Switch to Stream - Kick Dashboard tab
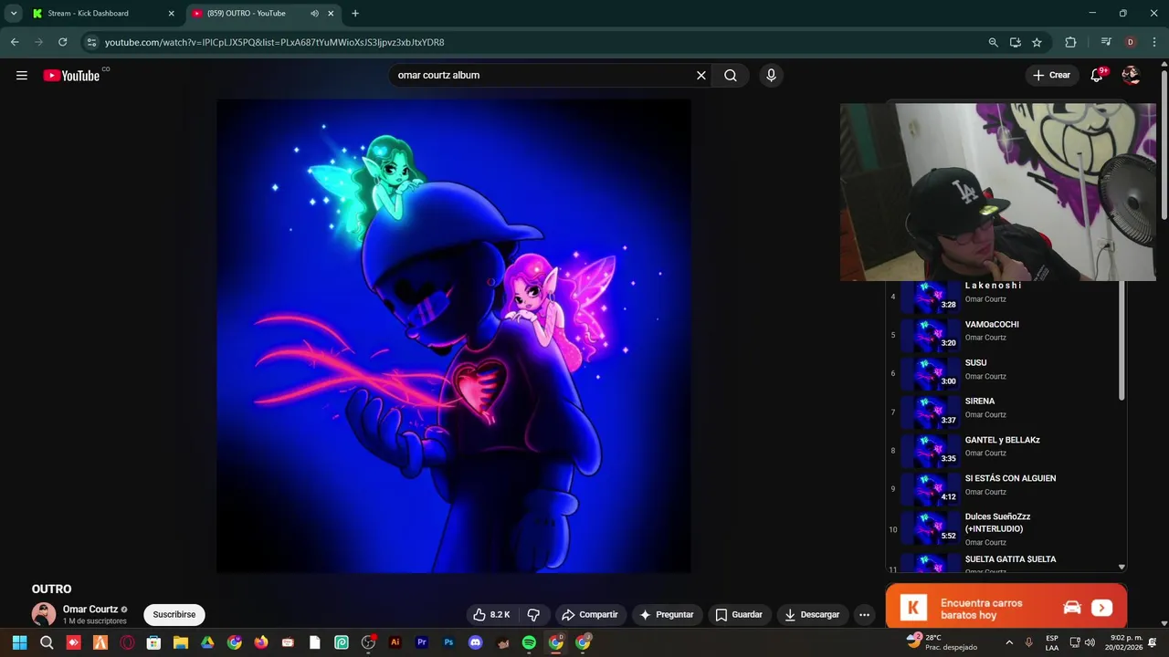This screenshot has height=657, width=1169. coord(103,14)
